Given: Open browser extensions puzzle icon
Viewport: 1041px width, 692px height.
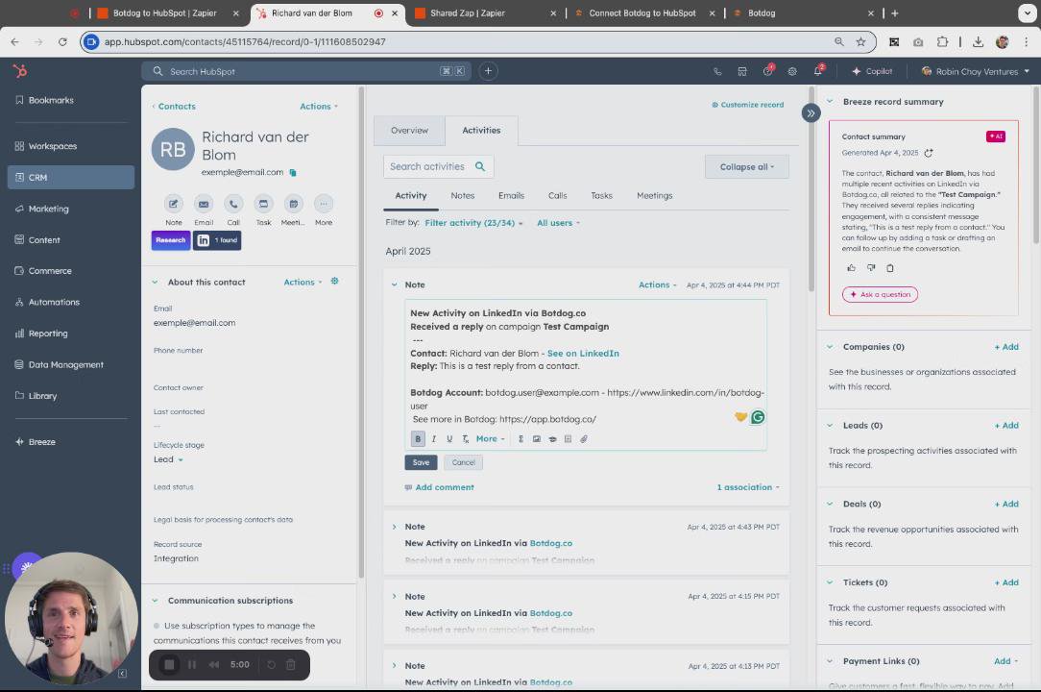Looking at the screenshot, I should 942,42.
